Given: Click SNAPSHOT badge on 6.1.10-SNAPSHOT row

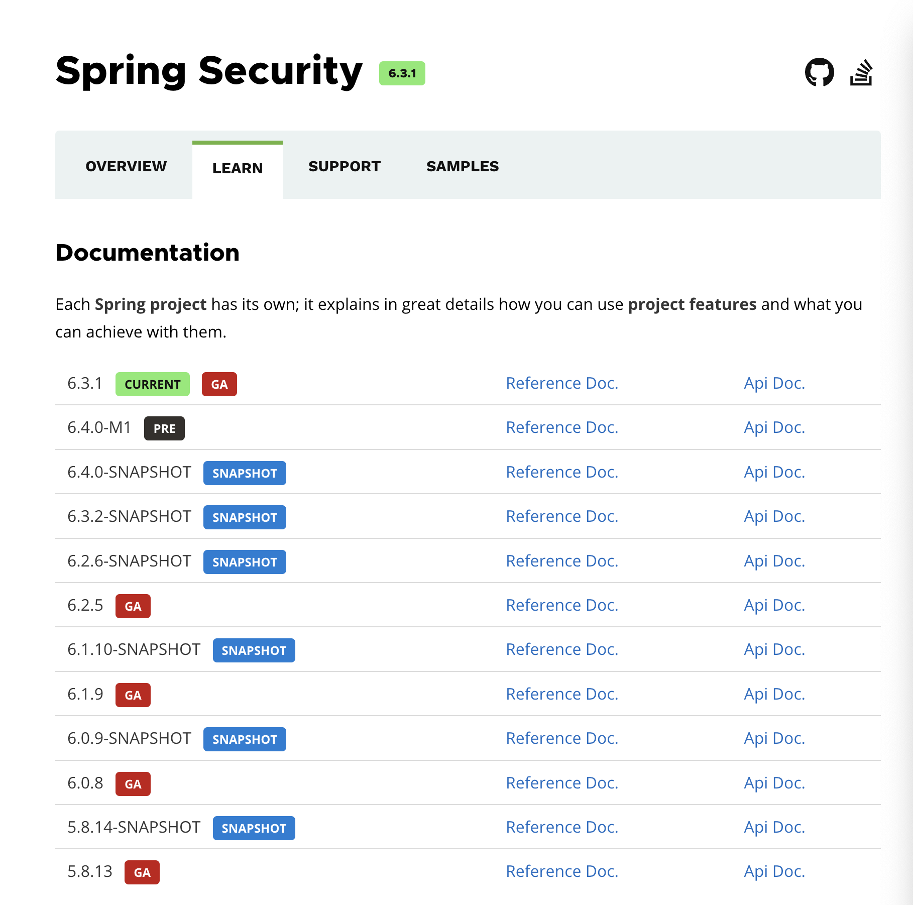Looking at the screenshot, I should [254, 650].
